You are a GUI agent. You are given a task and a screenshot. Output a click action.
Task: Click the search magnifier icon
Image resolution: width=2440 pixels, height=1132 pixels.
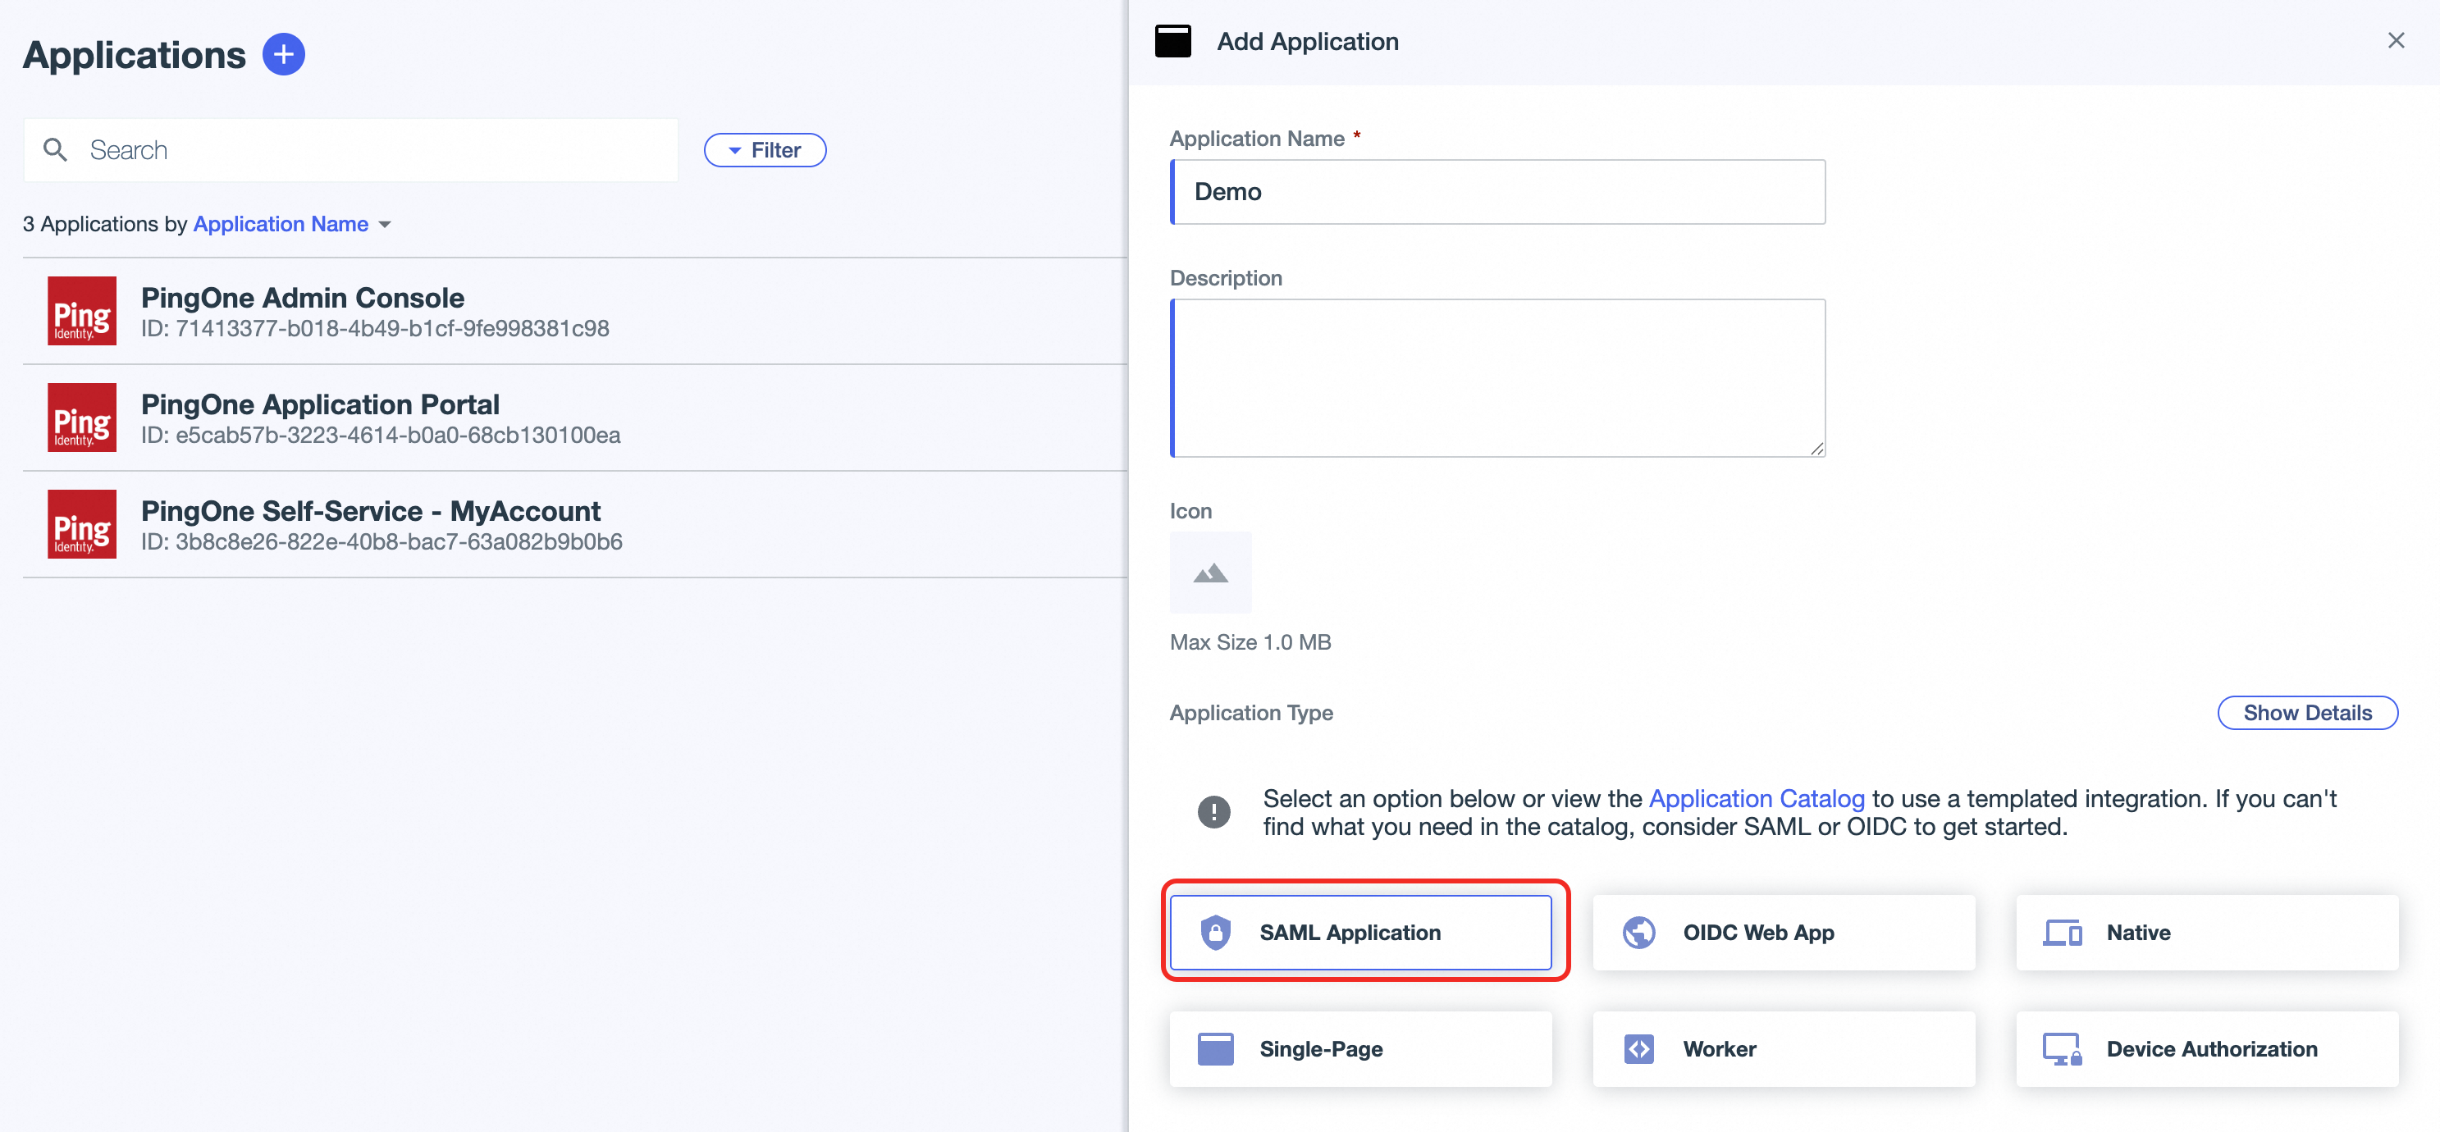pos(56,149)
